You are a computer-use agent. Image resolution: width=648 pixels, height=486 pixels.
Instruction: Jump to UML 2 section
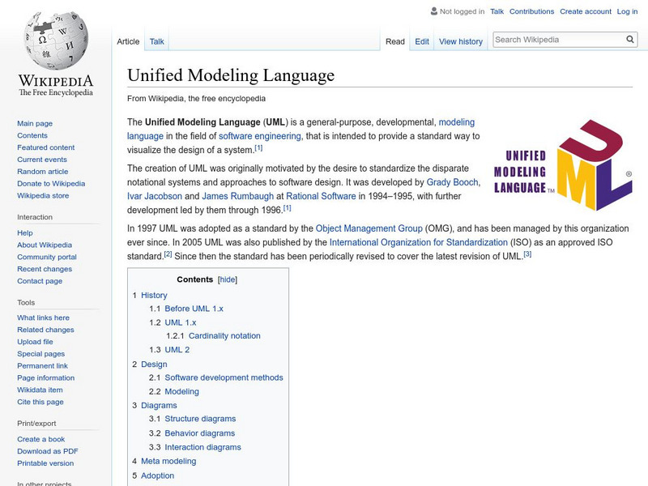pyautogui.click(x=177, y=350)
